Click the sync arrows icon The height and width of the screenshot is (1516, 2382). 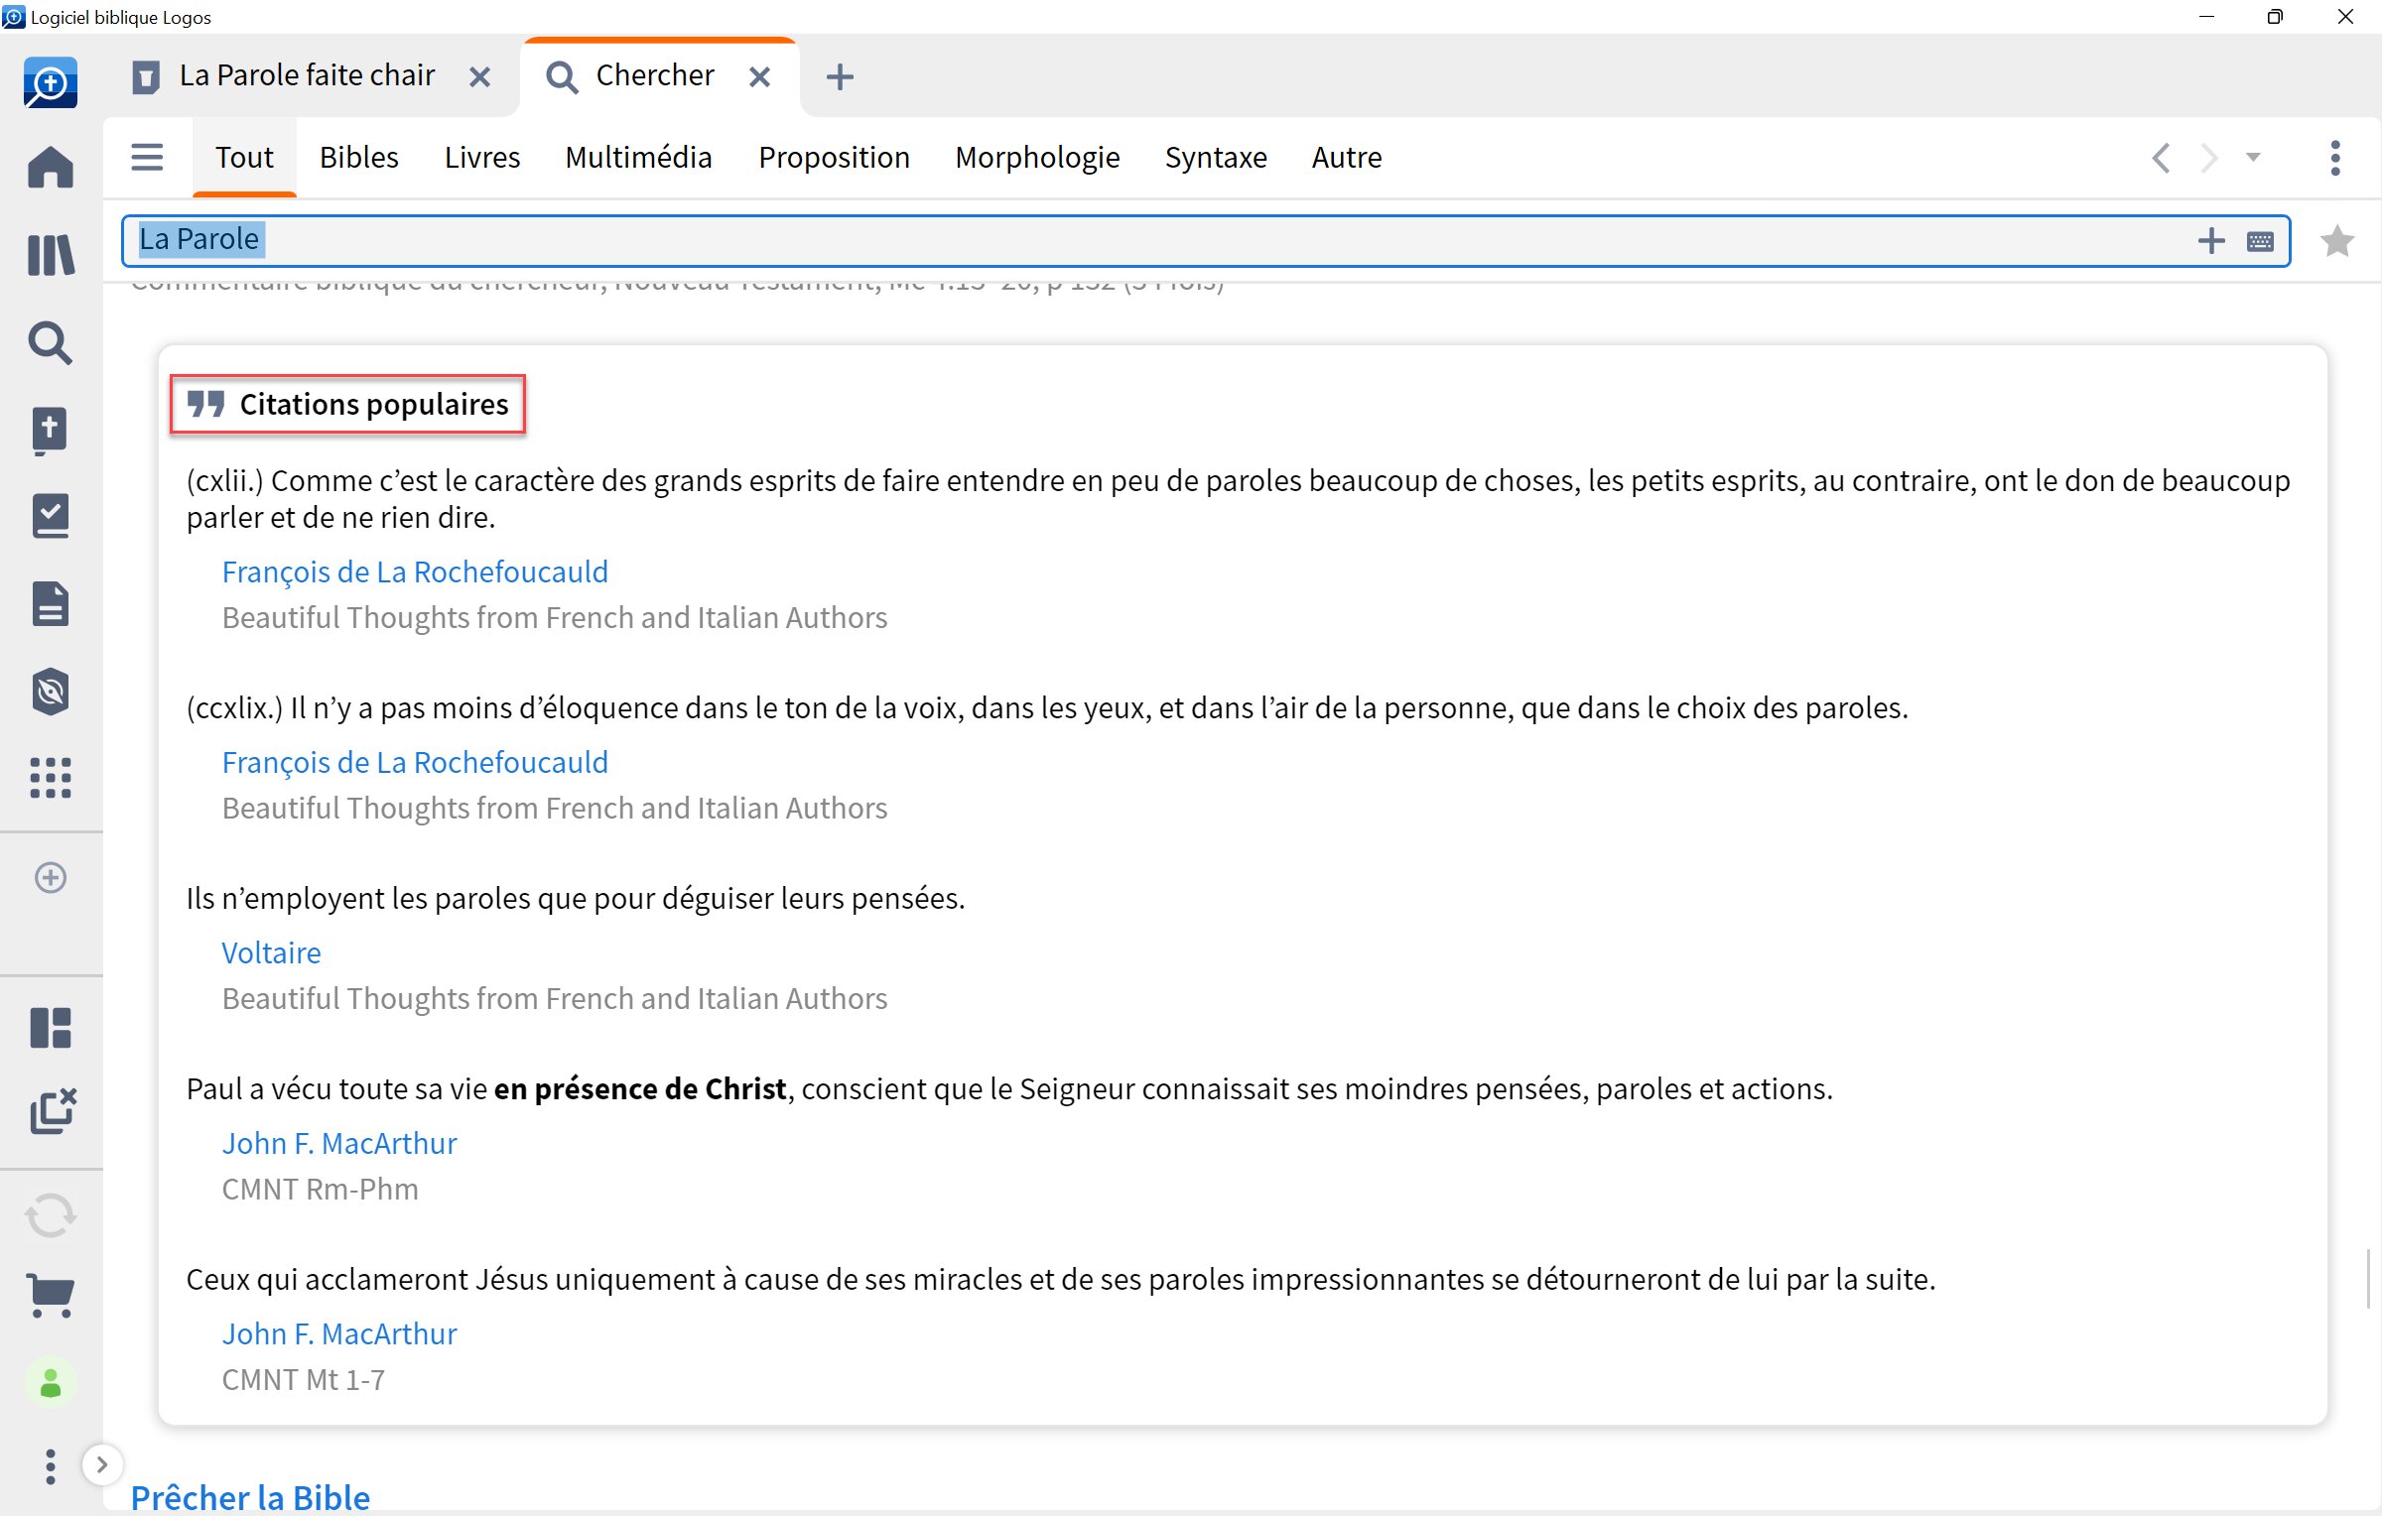click(x=51, y=1215)
